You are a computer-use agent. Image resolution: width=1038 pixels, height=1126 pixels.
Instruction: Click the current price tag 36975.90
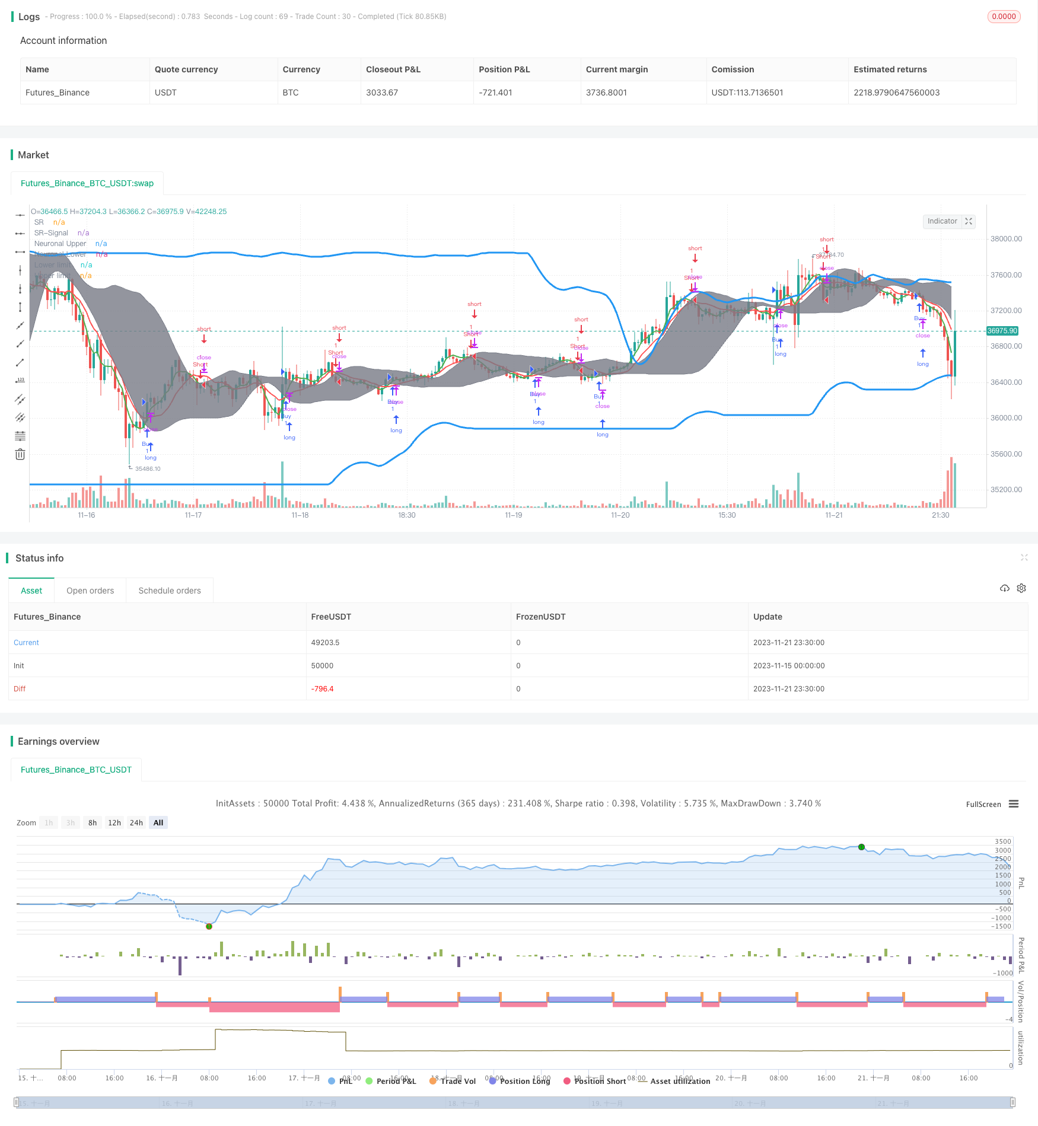pyautogui.click(x=1002, y=331)
